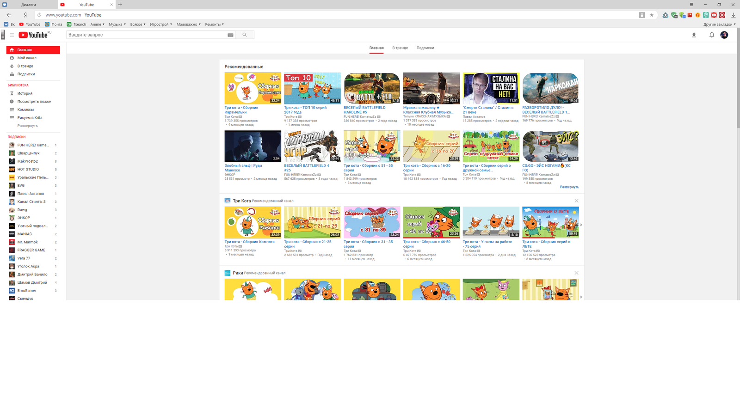Image resolution: width=740 pixels, height=396 pixels.
Task: Open video title Три кота - Сборник Карамельки
Action: 241,110
